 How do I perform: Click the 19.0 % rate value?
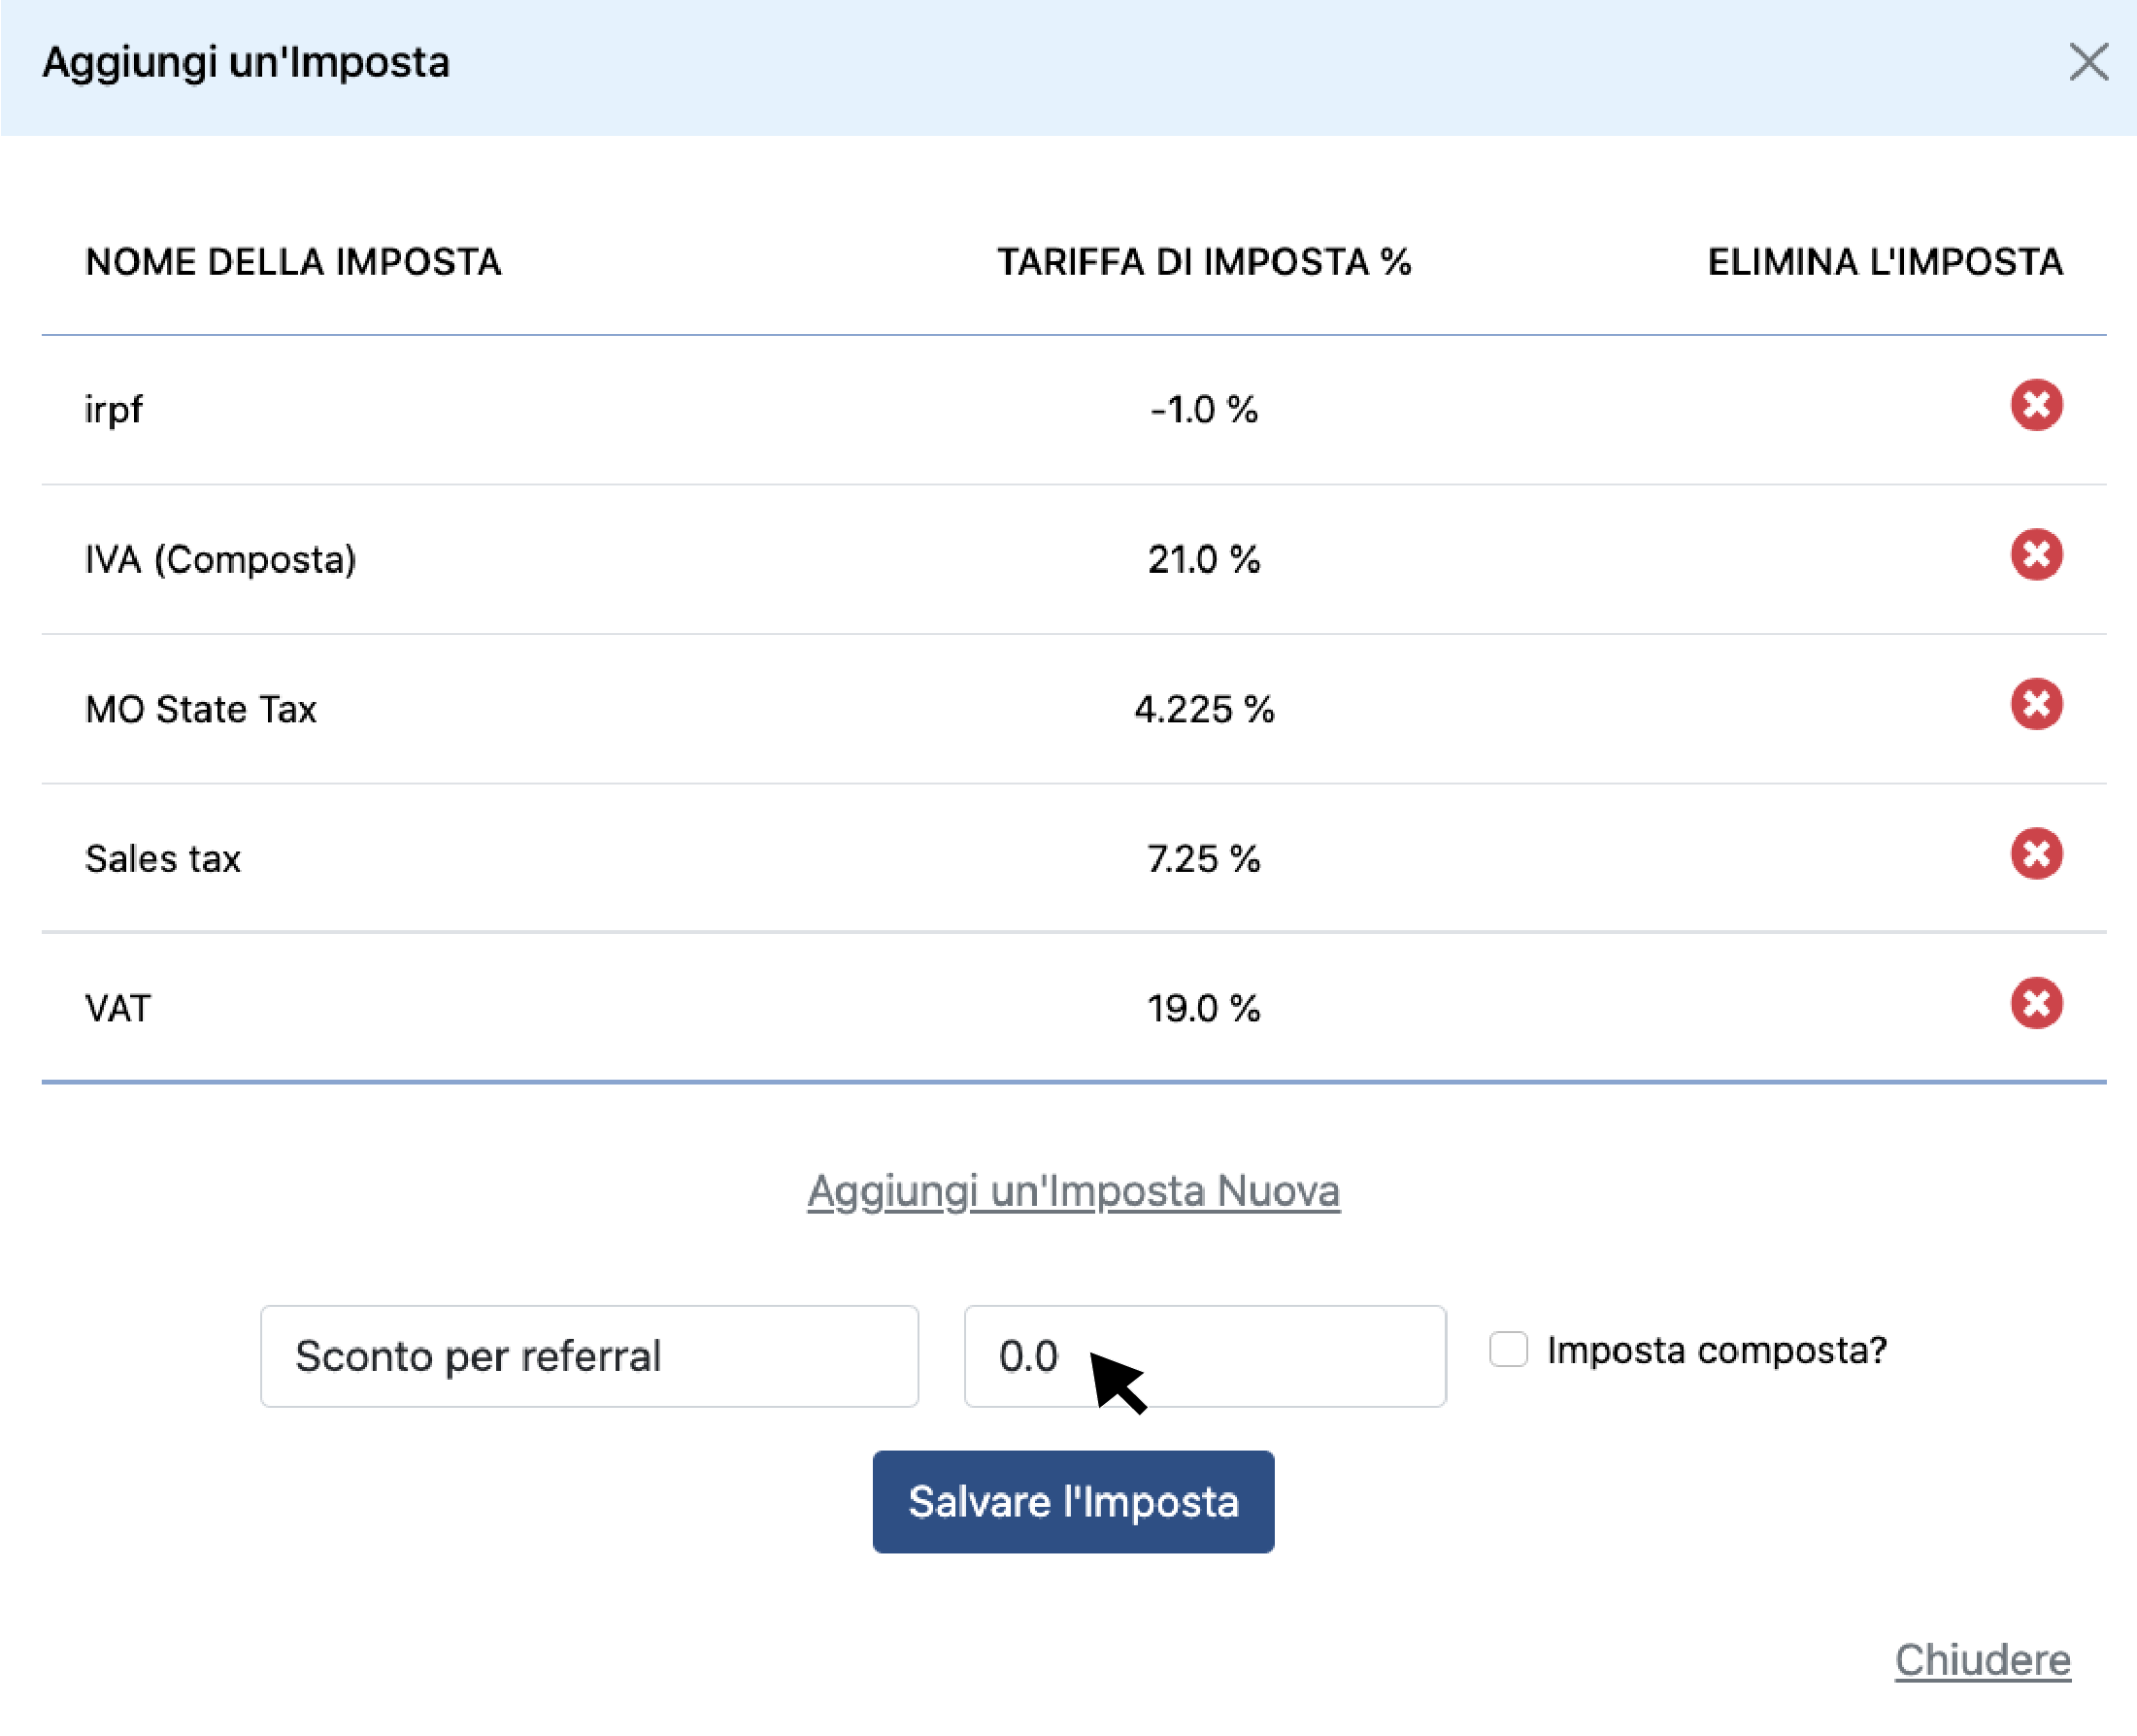(1204, 1008)
